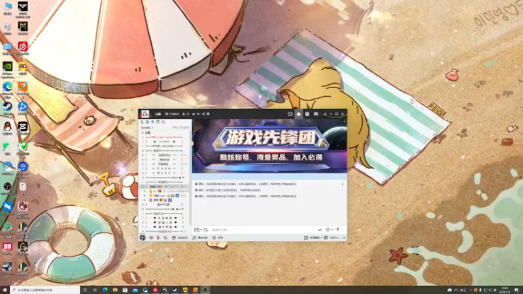Open the audio mixer settings icon
523x294 pixels.
click(x=165, y=238)
